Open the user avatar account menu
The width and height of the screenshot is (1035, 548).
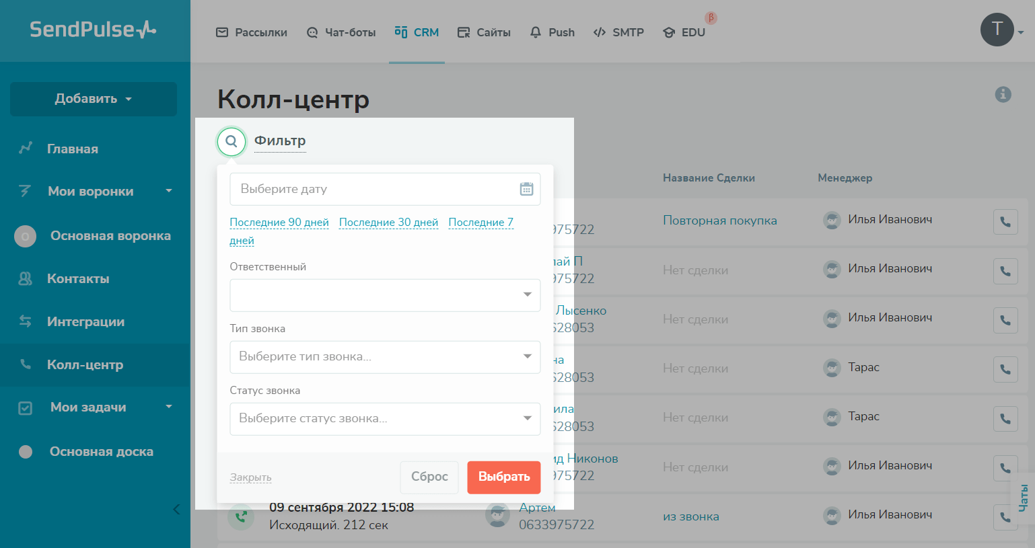click(997, 30)
